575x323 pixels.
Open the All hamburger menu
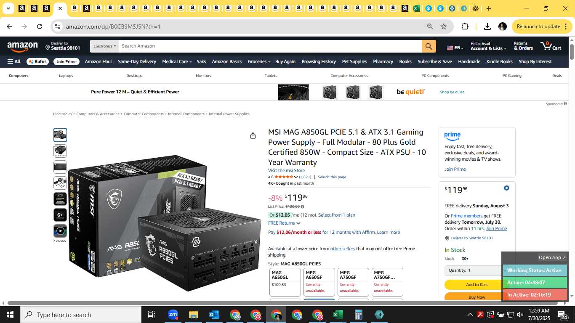[x=14, y=61]
